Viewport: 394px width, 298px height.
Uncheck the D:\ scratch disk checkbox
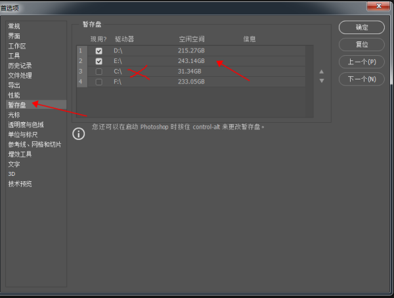[x=98, y=51]
